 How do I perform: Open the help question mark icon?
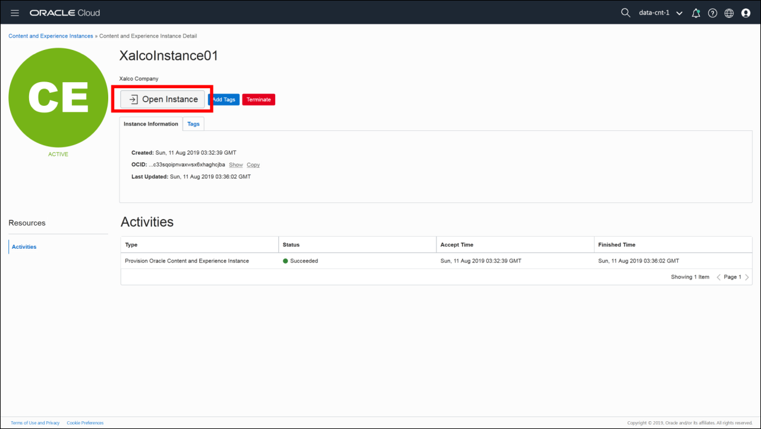712,13
